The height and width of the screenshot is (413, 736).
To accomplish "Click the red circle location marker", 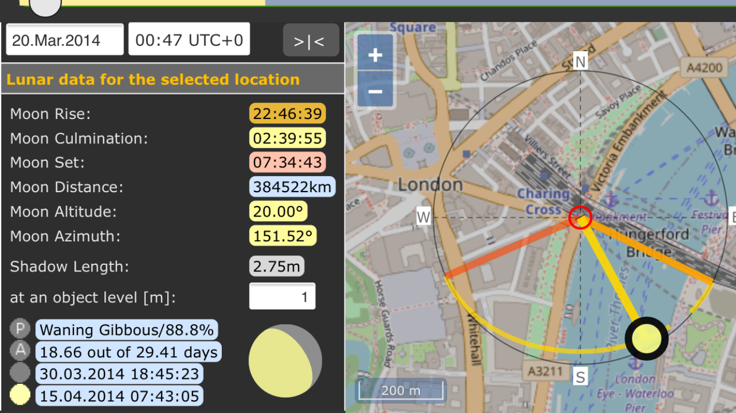I will click(x=580, y=217).
